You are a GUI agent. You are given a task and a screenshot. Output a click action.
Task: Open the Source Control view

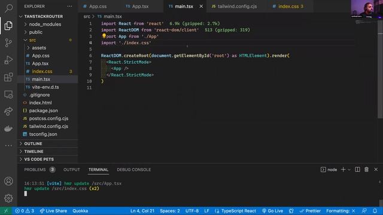pos(8,42)
